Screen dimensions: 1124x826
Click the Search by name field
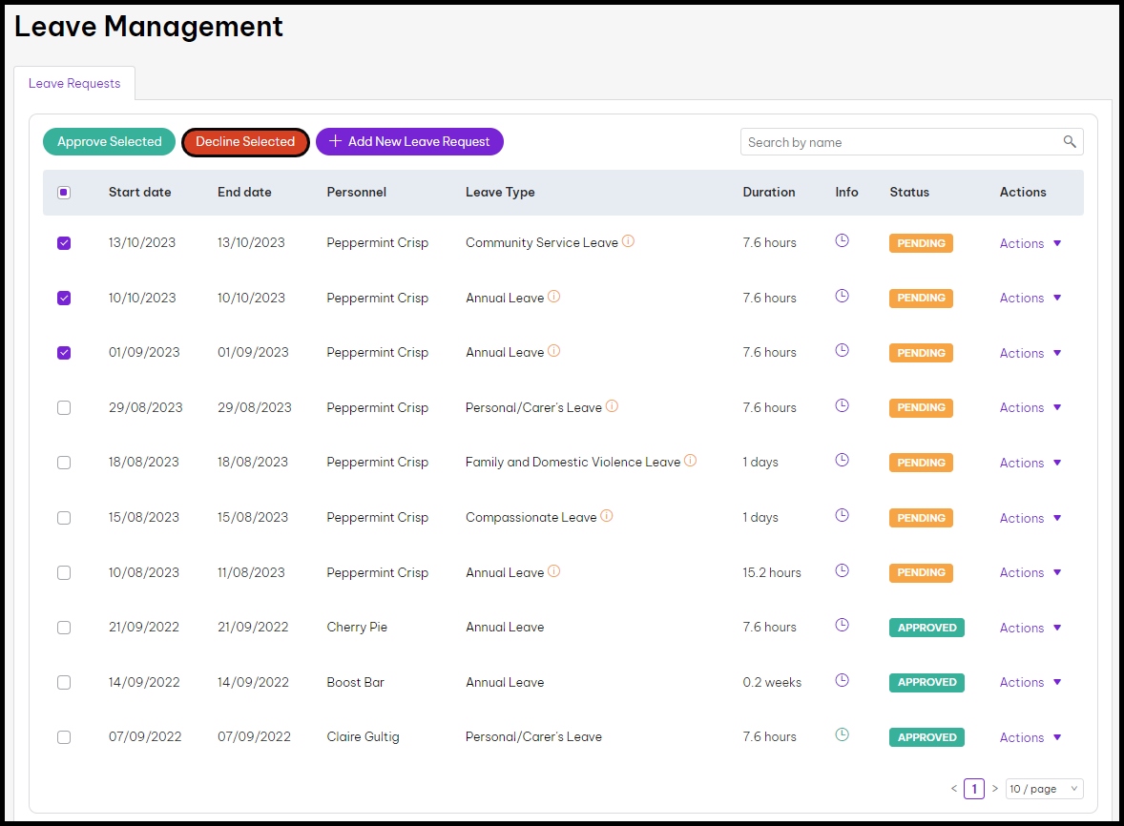tap(902, 142)
